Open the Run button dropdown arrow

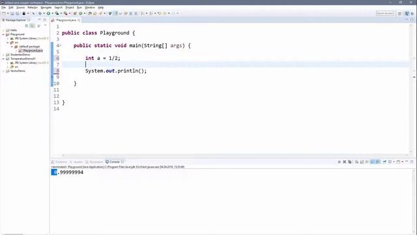point(52,13)
